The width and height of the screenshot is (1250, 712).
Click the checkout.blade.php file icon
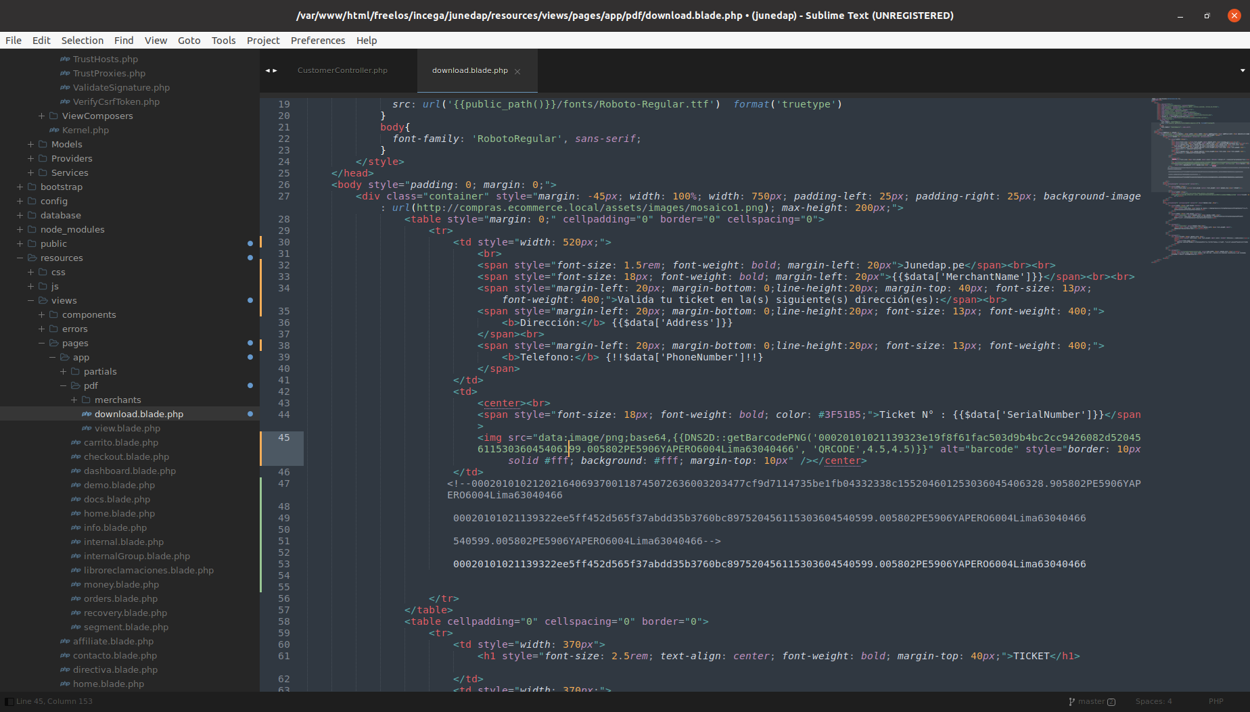tap(76, 456)
